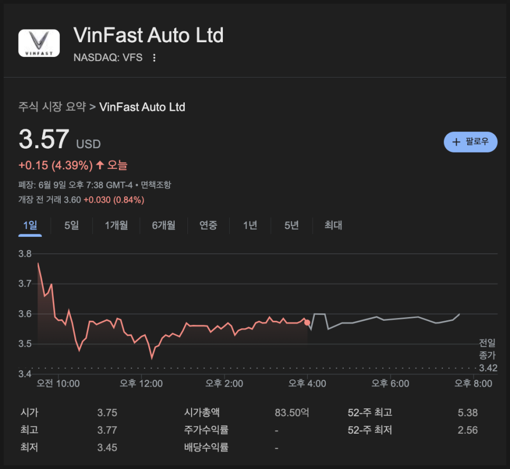The height and width of the screenshot is (469, 510).
Task: Open the three-dot more options menu
Action: [154, 58]
